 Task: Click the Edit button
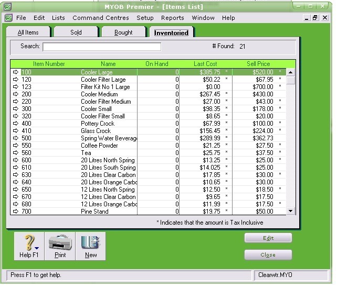pyautogui.click(x=268, y=238)
